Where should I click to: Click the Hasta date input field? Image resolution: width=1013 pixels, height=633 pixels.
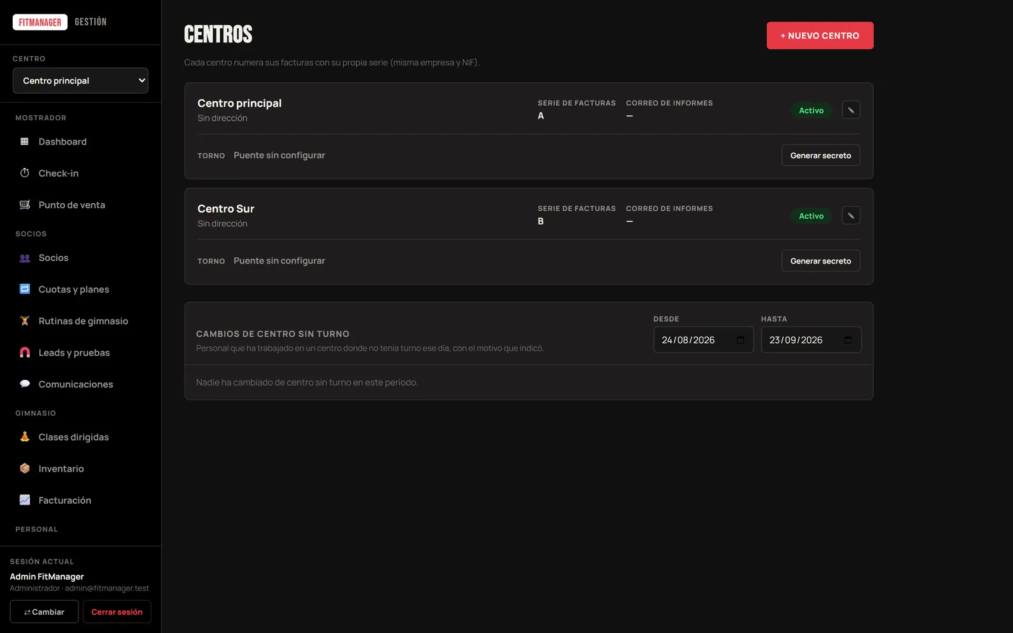coord(811,340)
